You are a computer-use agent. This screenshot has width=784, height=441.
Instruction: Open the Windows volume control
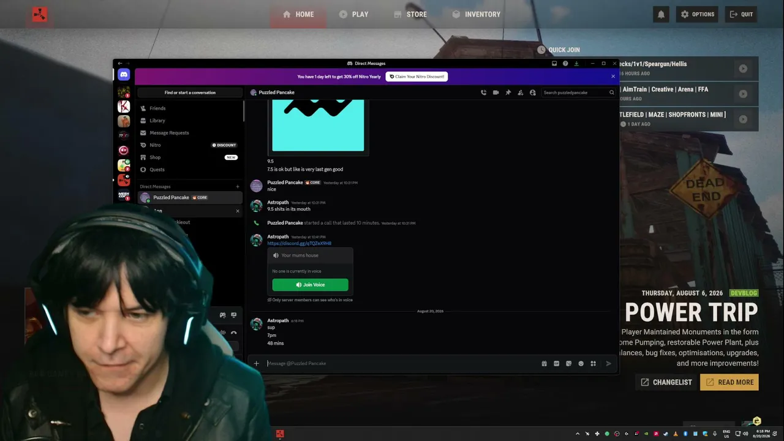click(745, 434)
